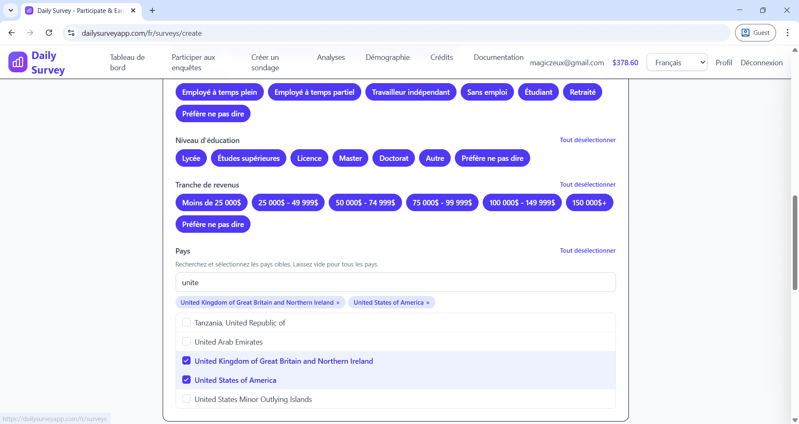The width and height of the screenshot is (799, 424).
Task: Open the Analyses menu item
Action: tap(331, 57)
